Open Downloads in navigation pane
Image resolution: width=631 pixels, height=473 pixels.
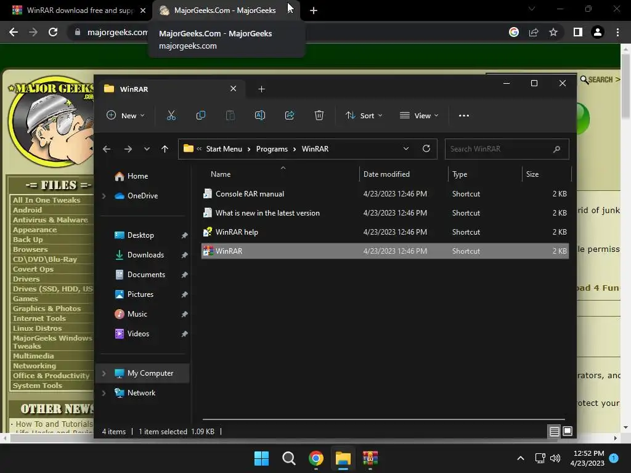coord(145,255)
